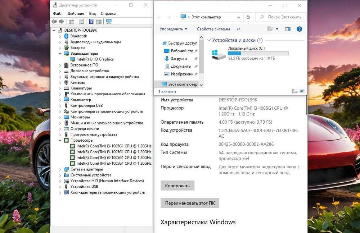Click the Батареи battery icon
This screenshot has width=360, height=233.
tap(66, 48)
